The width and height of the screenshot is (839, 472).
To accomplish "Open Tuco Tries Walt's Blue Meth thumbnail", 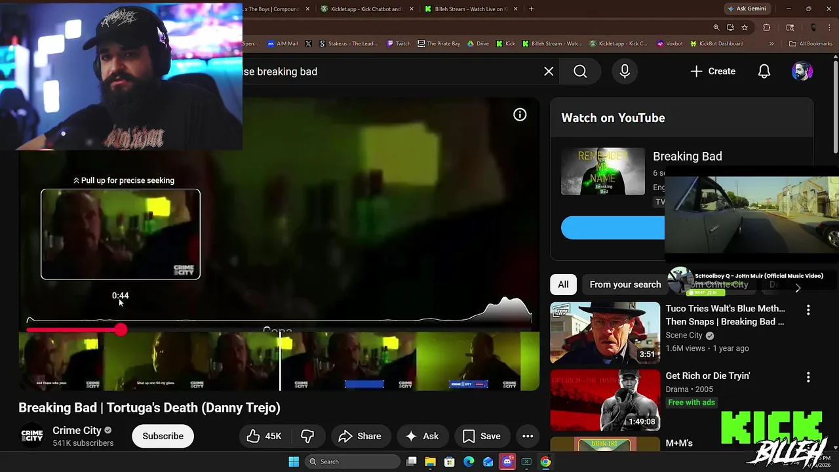I will 605,333.
